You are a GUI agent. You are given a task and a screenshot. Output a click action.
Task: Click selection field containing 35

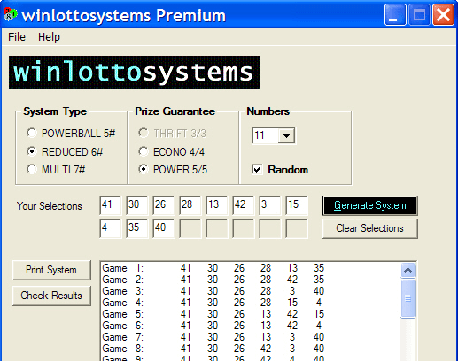137,228
